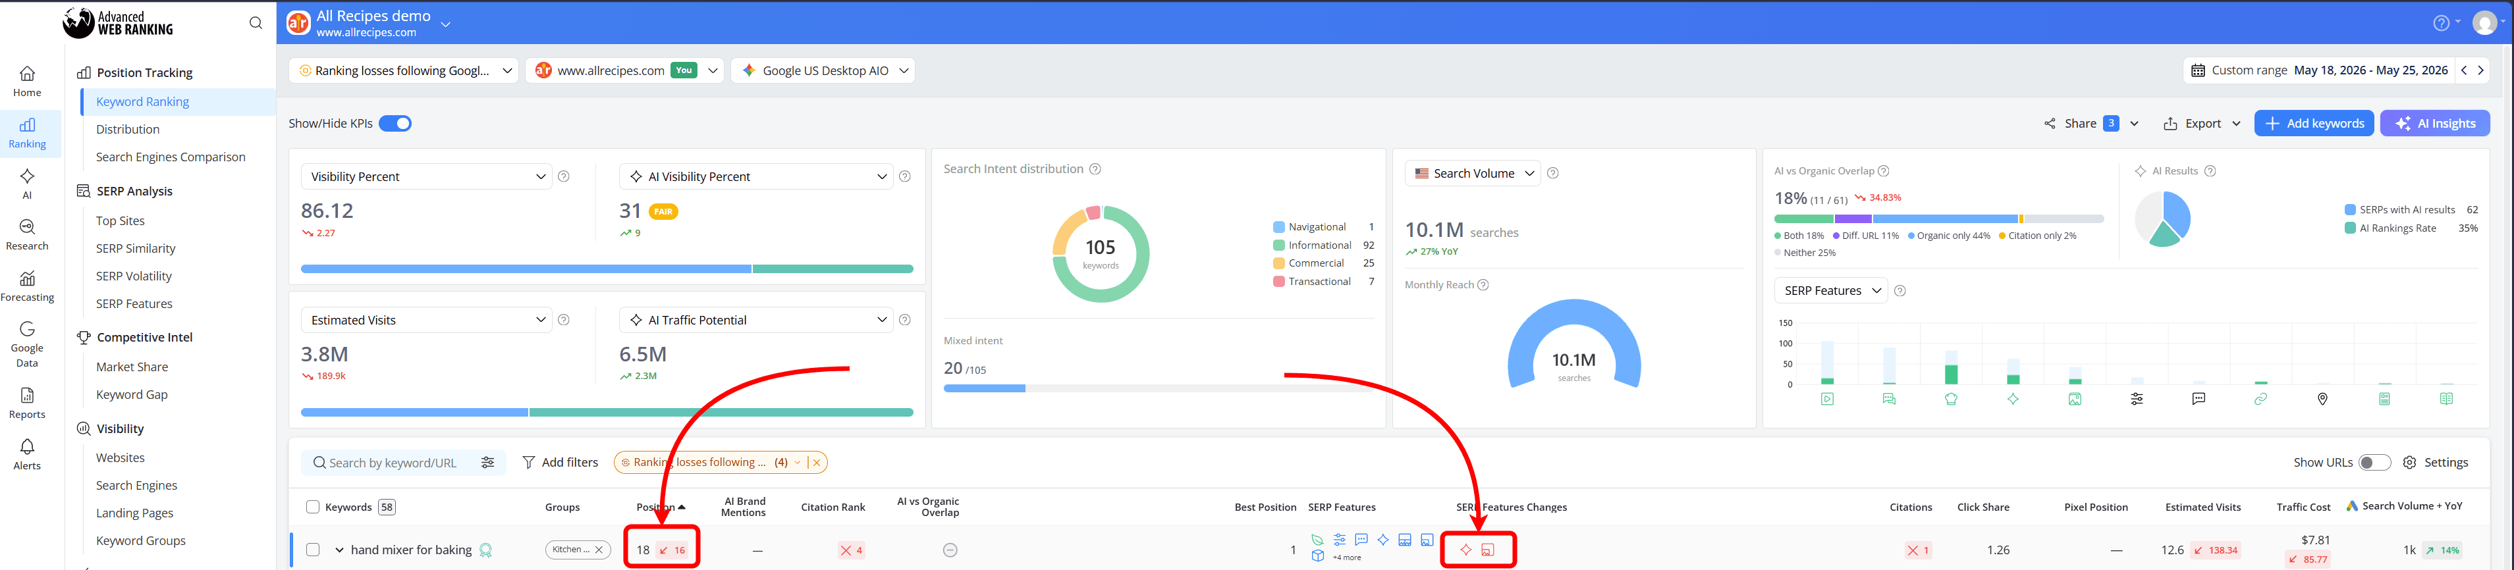Open the help question mark in the header
Screen dimensions: 2514x570
(x=2440, y=24)
